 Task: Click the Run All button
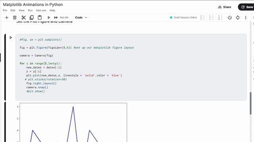[x=61, y=17]
